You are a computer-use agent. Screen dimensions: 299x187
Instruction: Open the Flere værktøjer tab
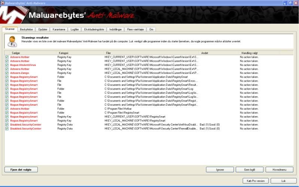tap(135, 29)
